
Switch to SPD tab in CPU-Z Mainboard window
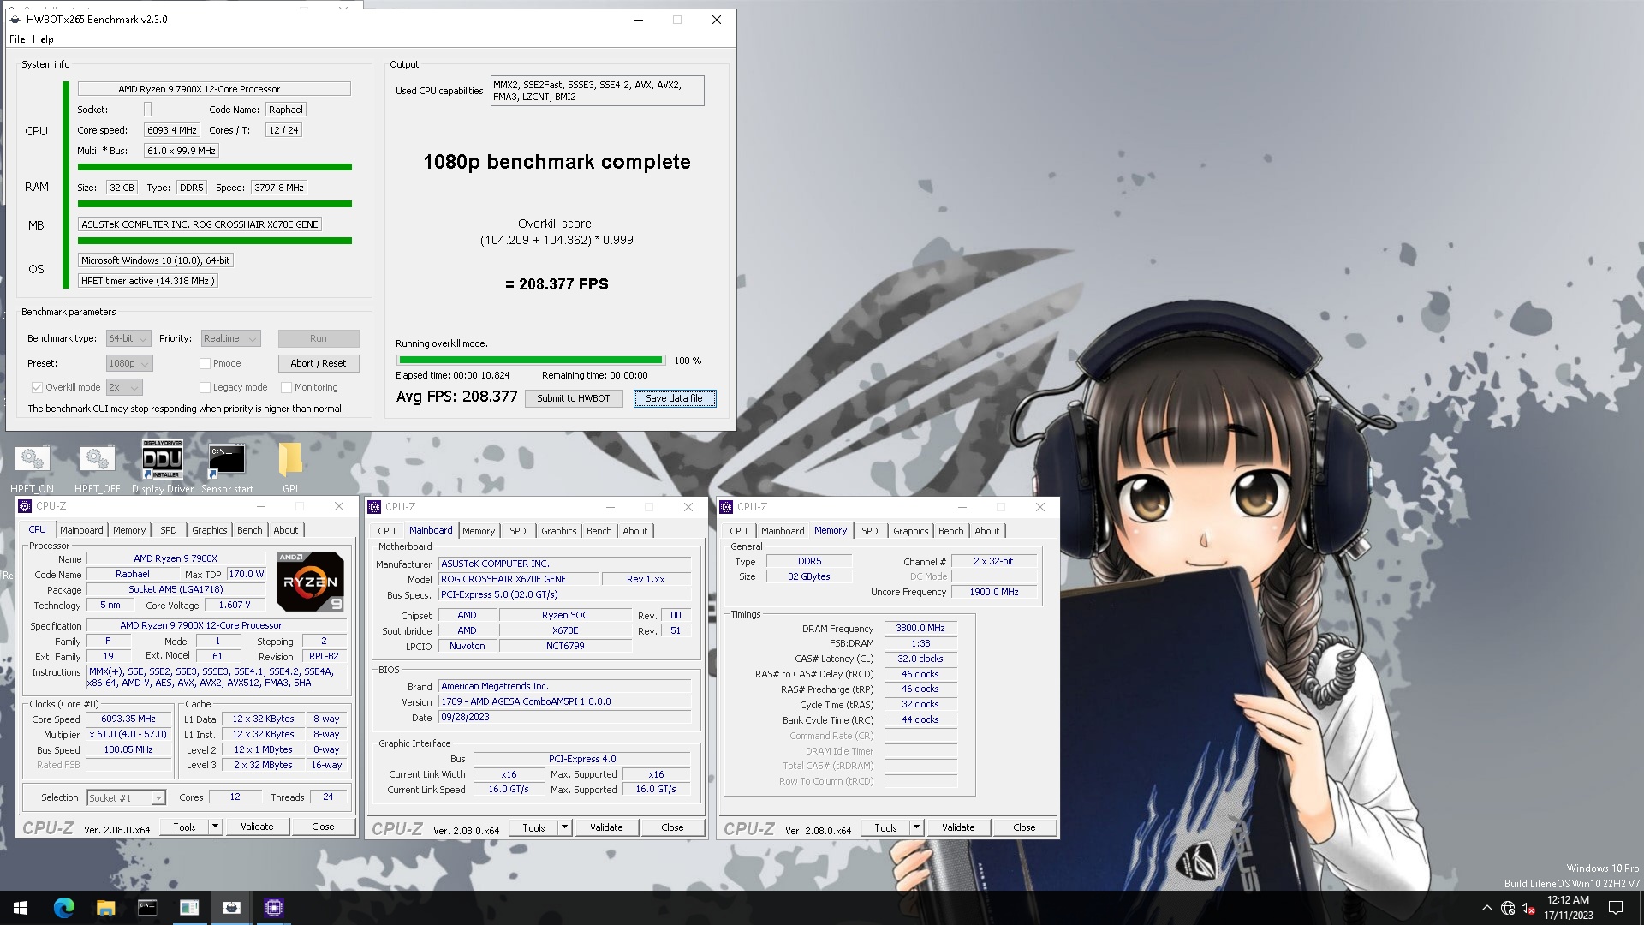(518, 531)
